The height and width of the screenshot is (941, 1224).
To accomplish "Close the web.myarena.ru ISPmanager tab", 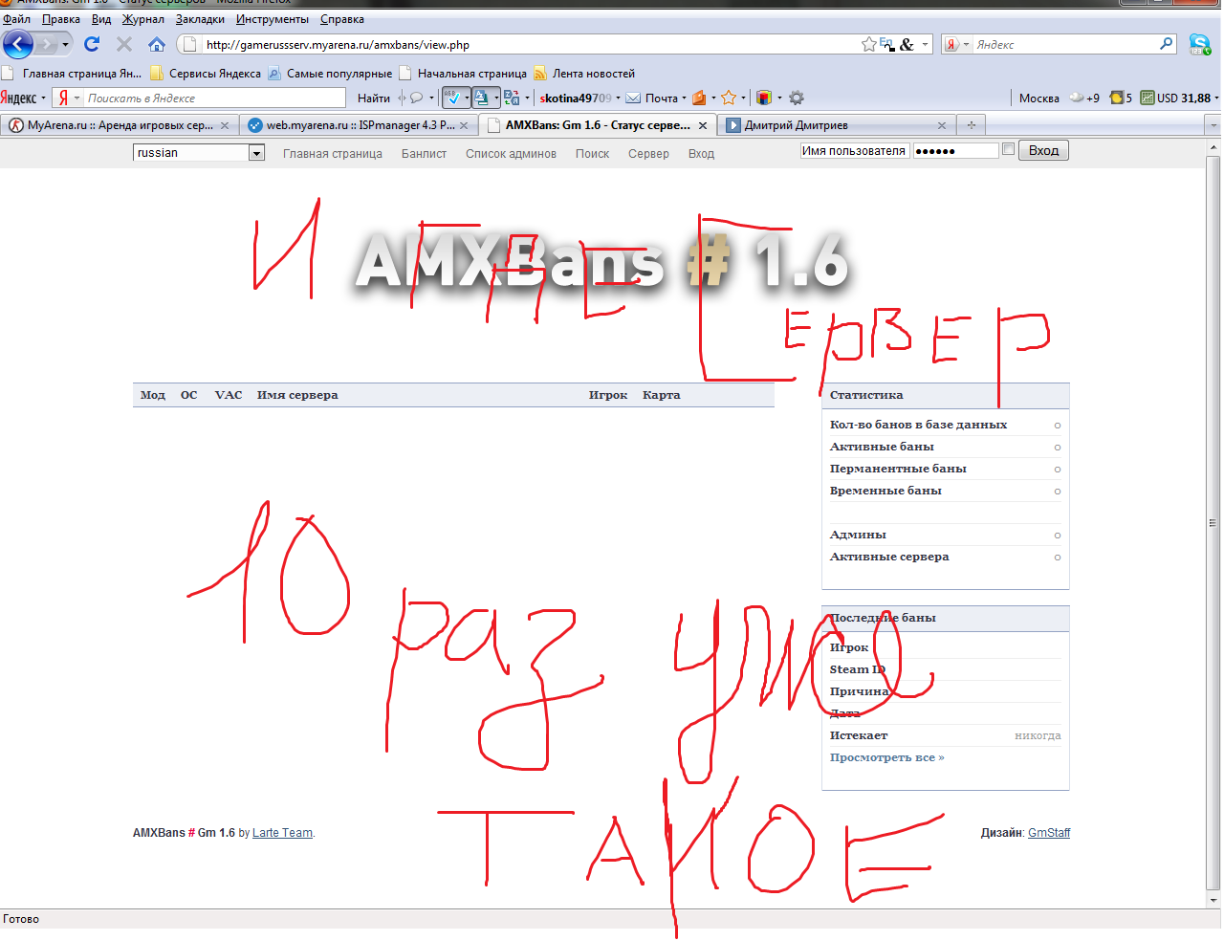I will (464, 125).
